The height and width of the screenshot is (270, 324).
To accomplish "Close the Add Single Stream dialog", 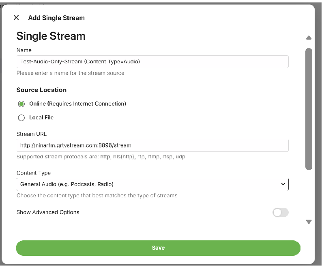I will coord(16,17).
